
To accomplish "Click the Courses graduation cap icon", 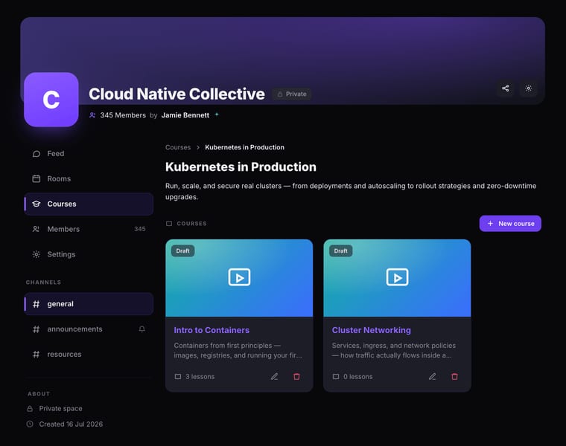I will (x=36, y=204).
